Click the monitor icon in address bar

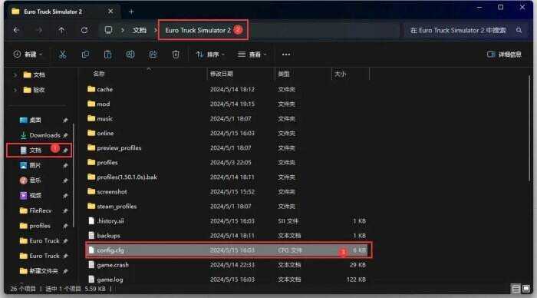(x=109, y=30)
